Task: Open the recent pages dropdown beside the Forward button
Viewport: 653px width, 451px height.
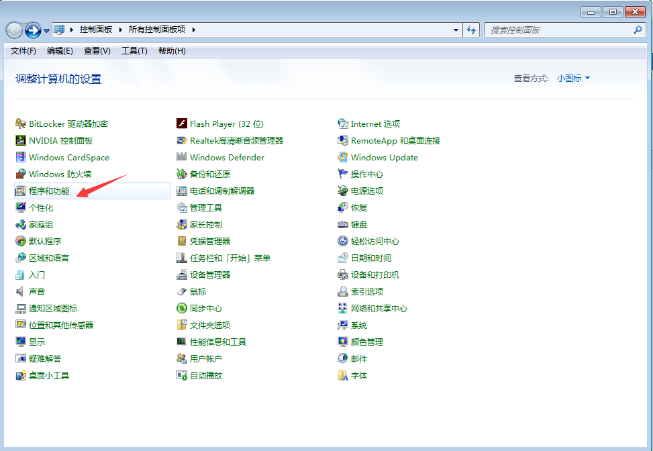Action: 47,30
